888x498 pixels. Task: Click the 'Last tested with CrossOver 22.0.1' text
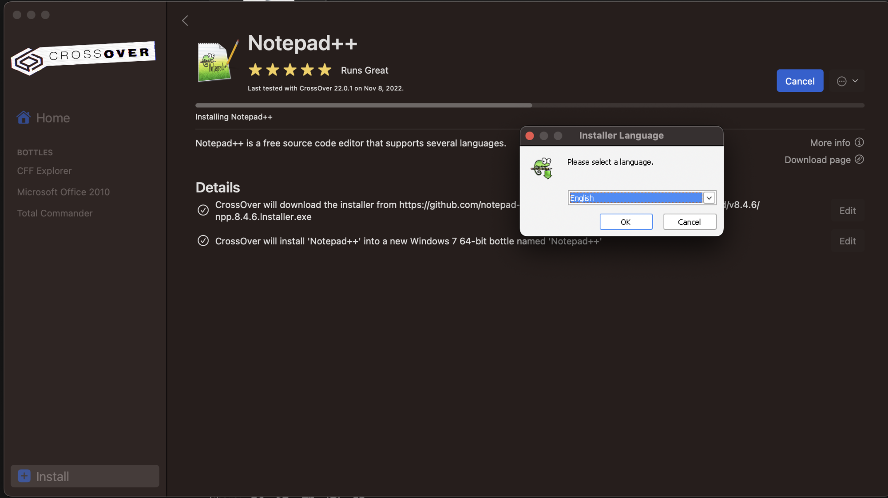pos(325,89)
